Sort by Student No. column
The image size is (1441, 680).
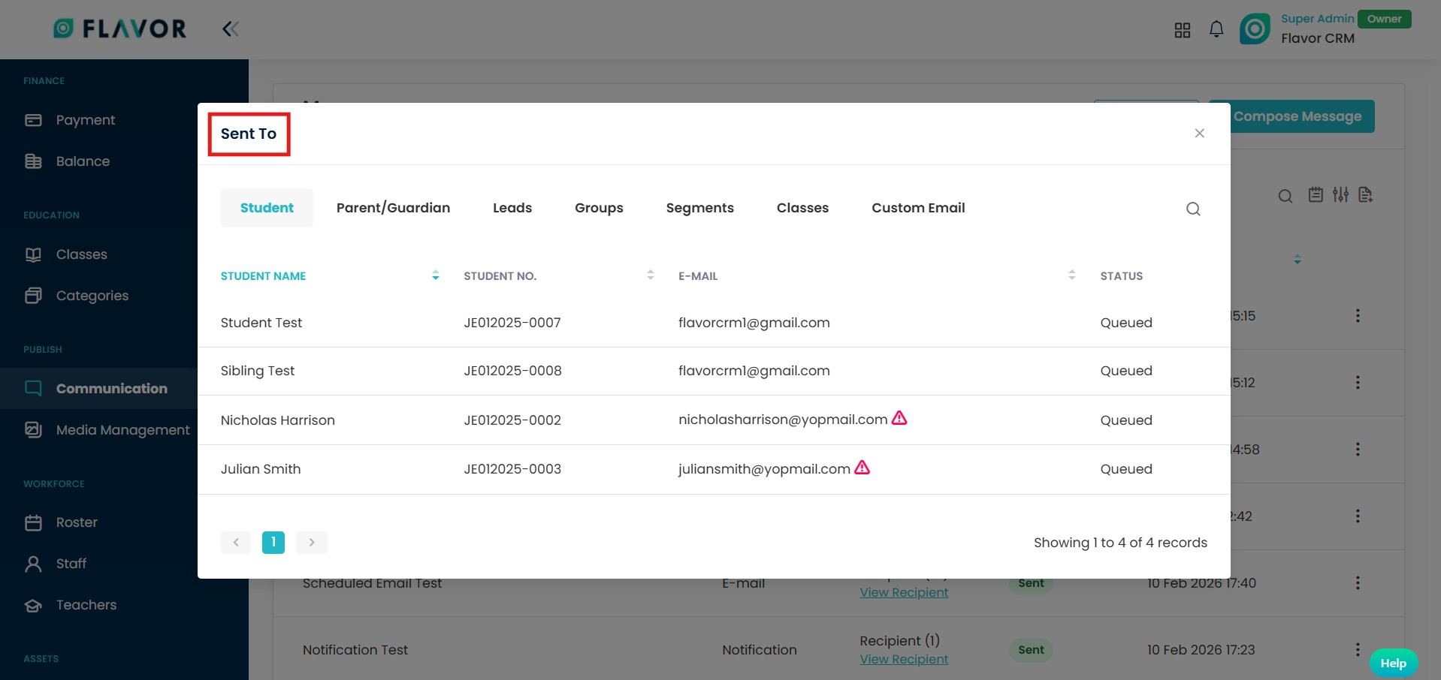coord(650,275)
